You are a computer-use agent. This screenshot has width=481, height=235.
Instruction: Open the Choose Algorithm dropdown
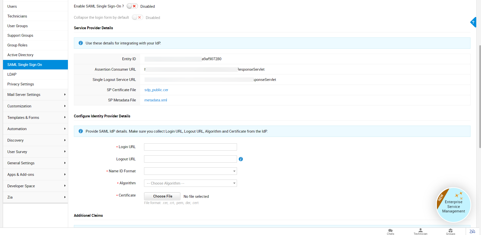coord(190,183)
